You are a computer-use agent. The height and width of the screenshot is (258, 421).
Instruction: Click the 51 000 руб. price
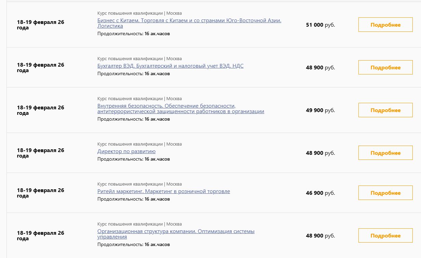(x=320, y=25)
